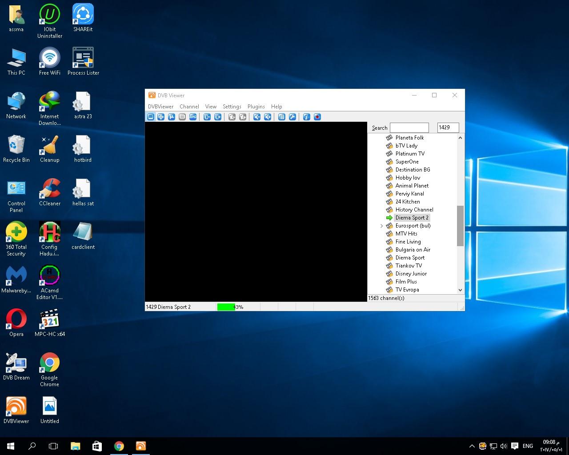Click the channel list scroll down arrow

point(460,290)
